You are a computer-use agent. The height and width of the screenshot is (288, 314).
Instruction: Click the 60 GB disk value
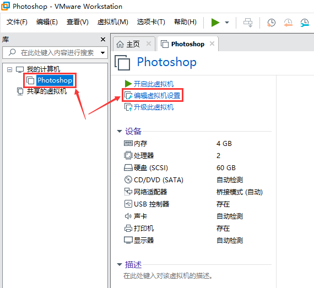pos(226,168)
